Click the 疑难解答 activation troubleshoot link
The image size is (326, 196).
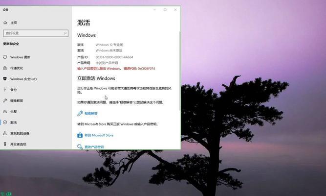91,113
